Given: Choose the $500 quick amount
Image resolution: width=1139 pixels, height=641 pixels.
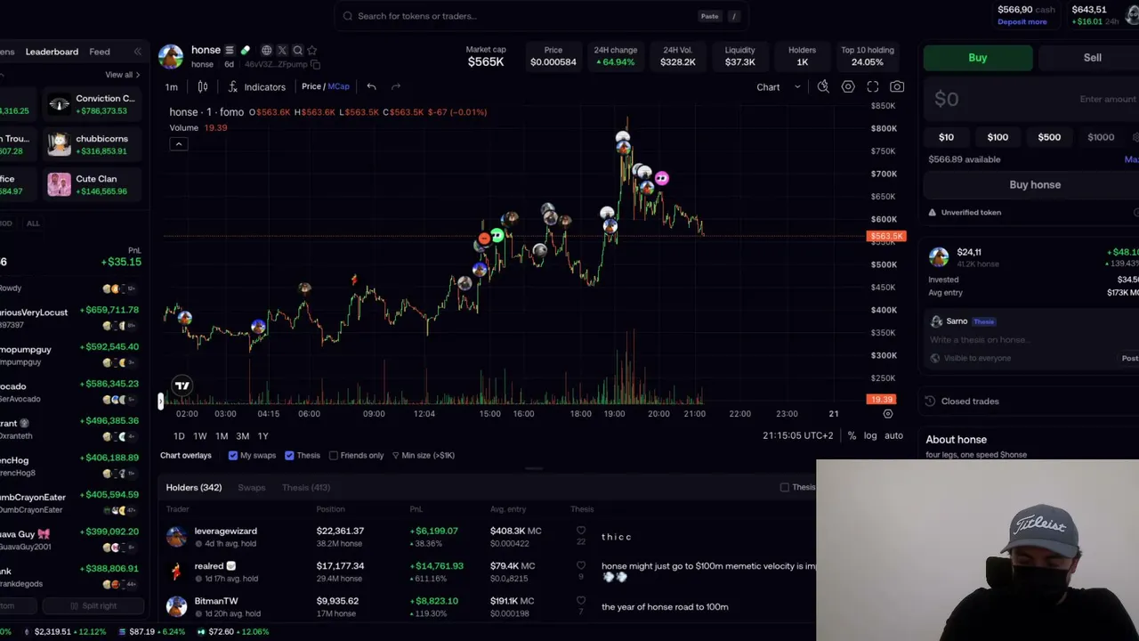Looking at the screenshot, I should coord(1049,137).
